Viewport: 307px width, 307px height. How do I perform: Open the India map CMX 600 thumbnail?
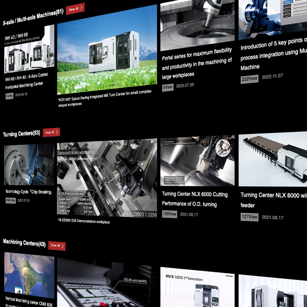coord(29,275)
